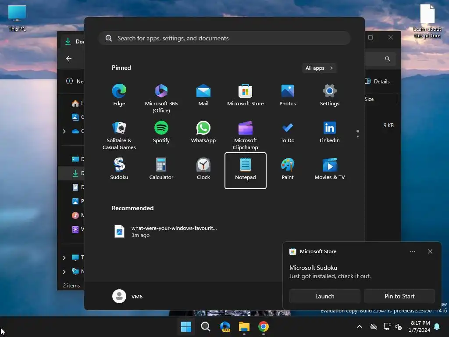Open All apps list
The height and width of the screenshot is (337, 449).
(319, 68)
